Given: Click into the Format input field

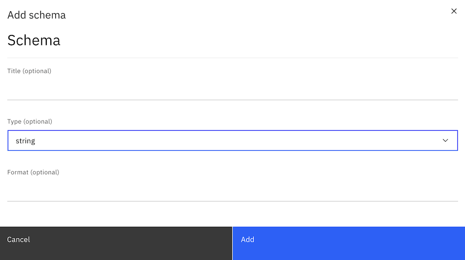Looking at the screenshot, I should click(x=232, y=191).
